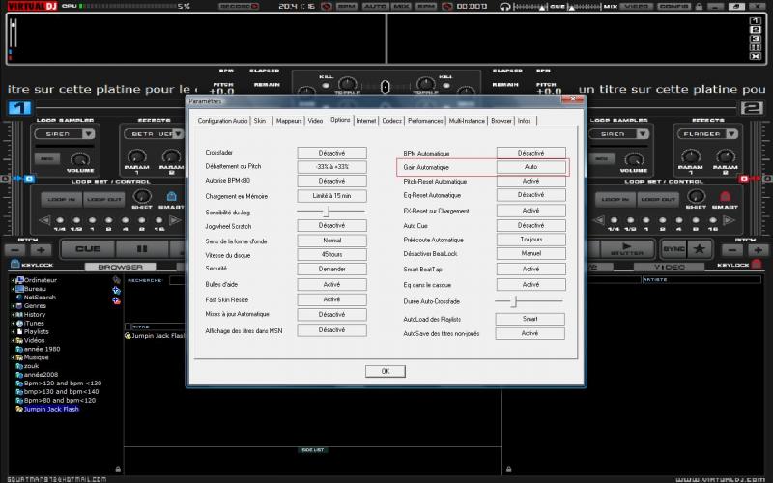Click the right deck SYNC button
The width and height of the screenshot is (773, 483).
(673, 249)
